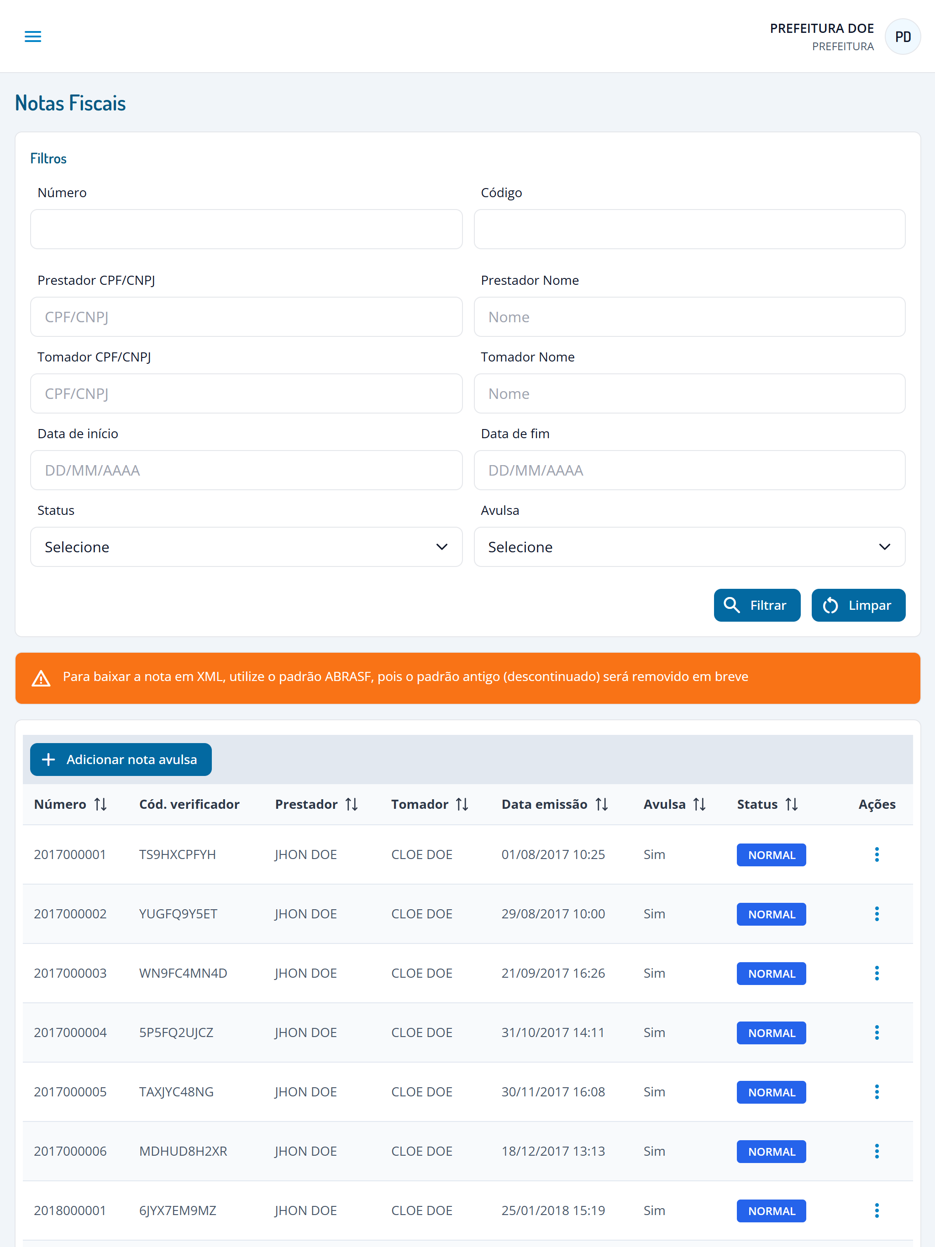Focus the Prestador CPF/CNPJ field
This screenshot has width=935, height=1247.
pyautogui.click(x=247, y=317)
